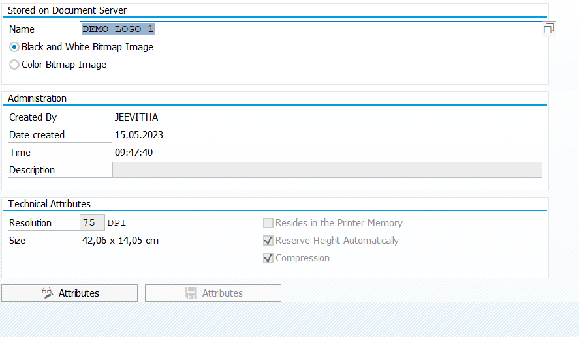Screen dimensions: 579x337
Task: Toggle Resides in the Printer Memory checkbox
Action: pos(268,223)
